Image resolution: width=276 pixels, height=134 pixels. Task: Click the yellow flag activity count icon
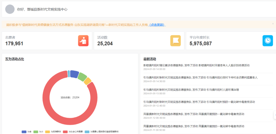pos(176,41)
